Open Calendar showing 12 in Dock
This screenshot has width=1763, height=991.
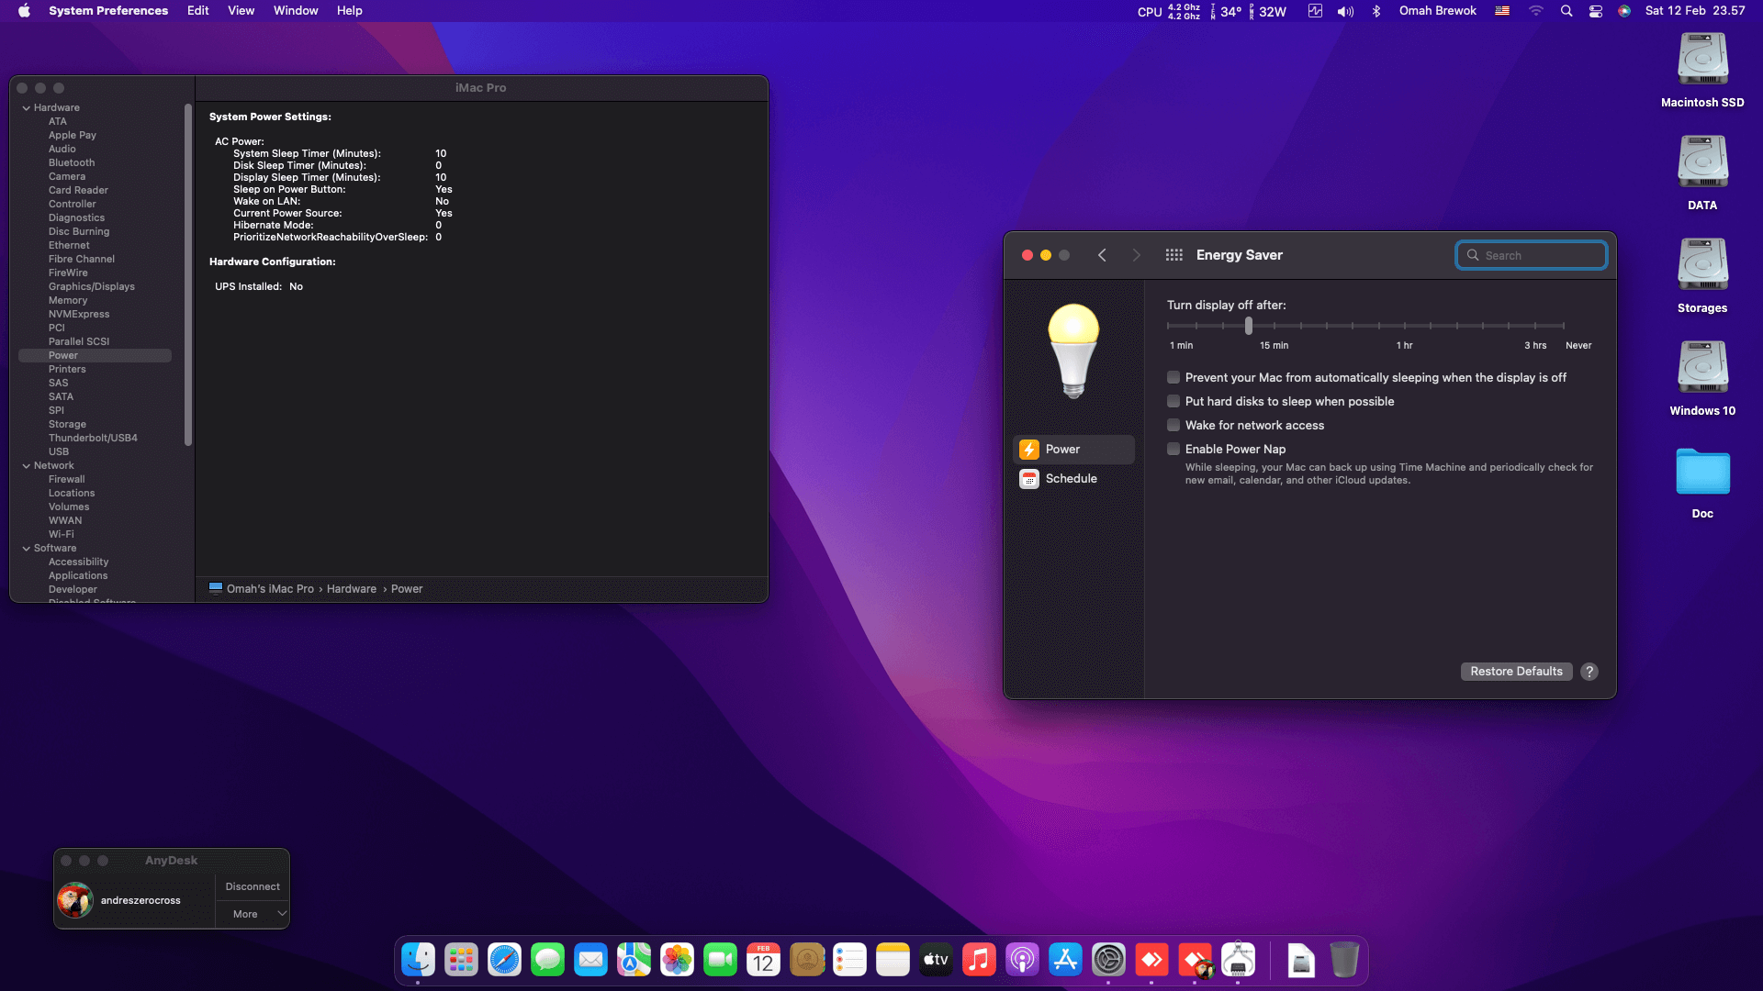(x=764, y=960)
